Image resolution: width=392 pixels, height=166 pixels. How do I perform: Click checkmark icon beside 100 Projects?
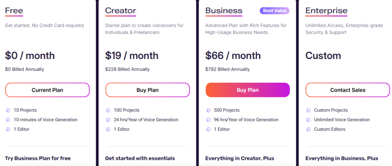point(108,110)
